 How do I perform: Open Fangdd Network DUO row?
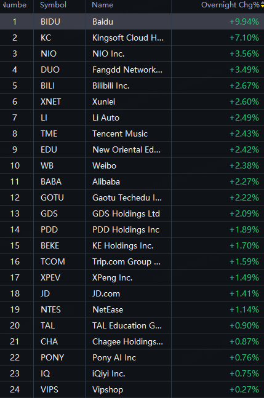coord(132,70)
